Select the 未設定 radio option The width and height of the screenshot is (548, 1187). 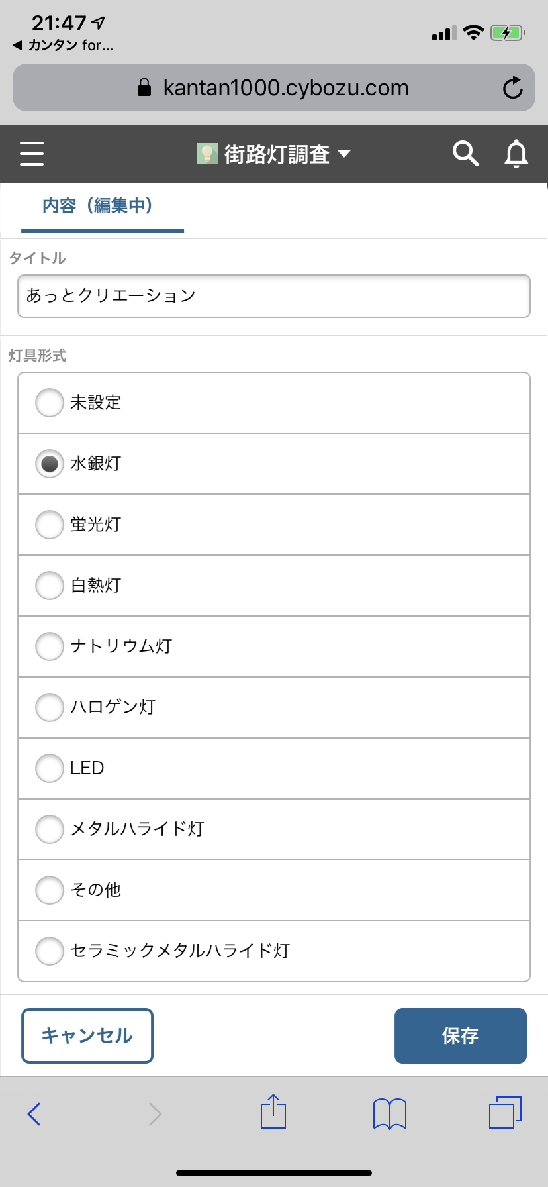point(274,403)
